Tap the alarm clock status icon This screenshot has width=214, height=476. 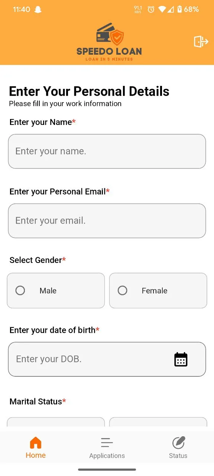click(x=151, y=10)
